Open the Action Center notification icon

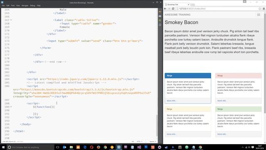click(253, 147)
